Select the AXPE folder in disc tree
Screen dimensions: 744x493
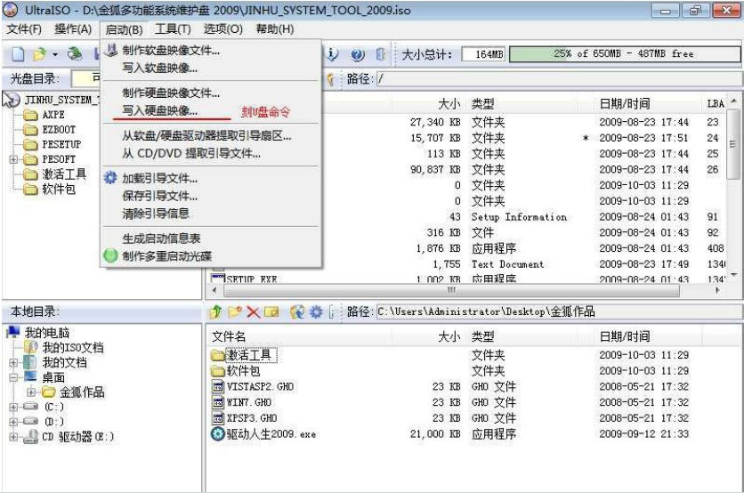(x=53, y=115)
